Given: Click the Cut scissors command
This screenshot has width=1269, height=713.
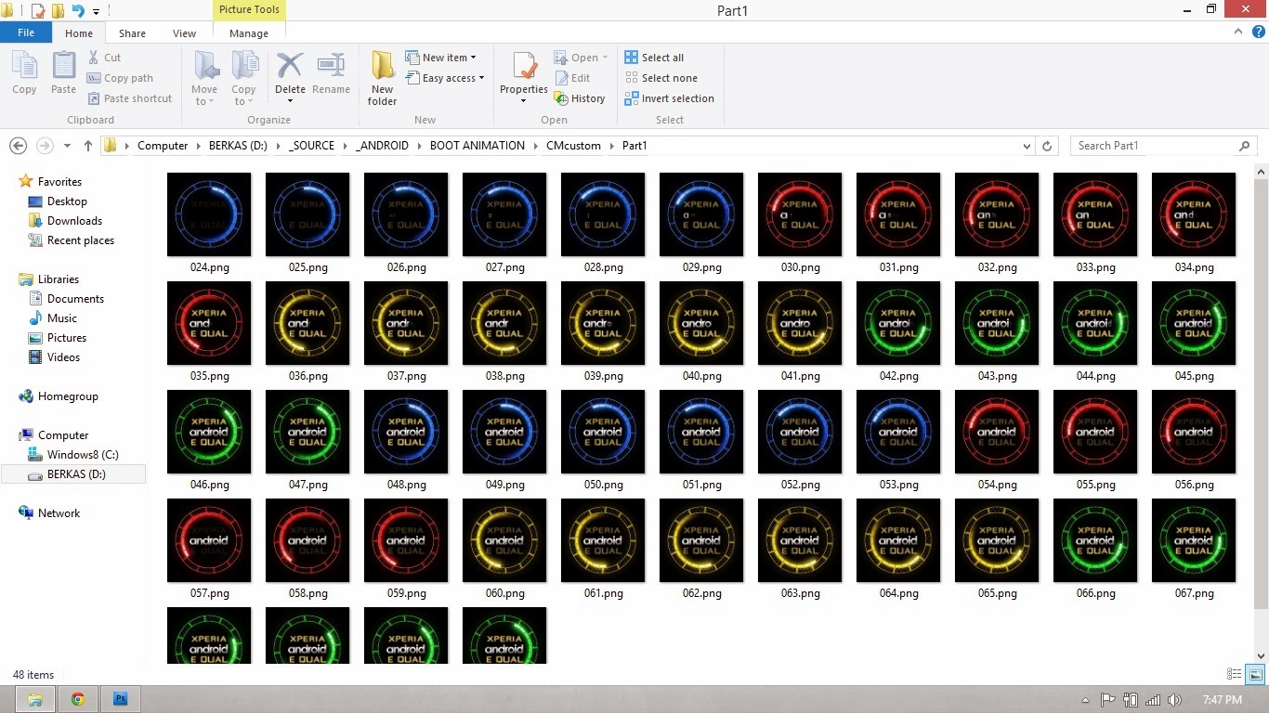Looking at the screenshot, I should [105, 58].
